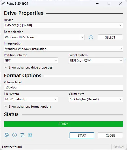Click the Rufus USB title icon
This screenshot has height=150, width=127.
coord(3,3)
